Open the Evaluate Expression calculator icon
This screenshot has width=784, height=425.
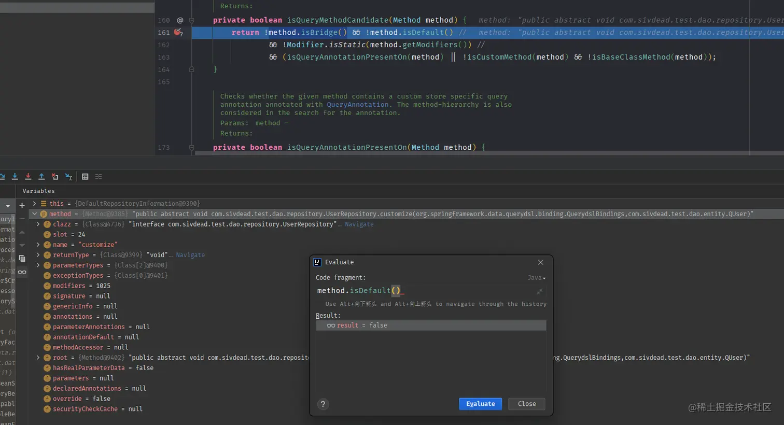[85, 177]
